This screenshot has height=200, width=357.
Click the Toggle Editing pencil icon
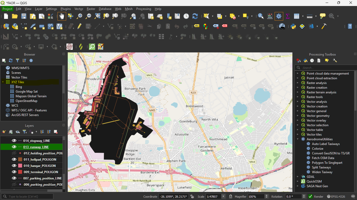tap(80, 26)
